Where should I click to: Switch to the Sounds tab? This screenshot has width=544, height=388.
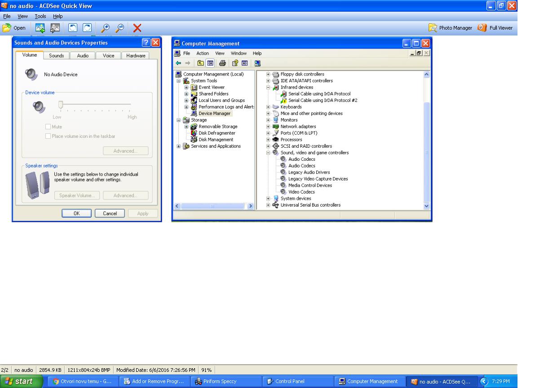(56, 56)
